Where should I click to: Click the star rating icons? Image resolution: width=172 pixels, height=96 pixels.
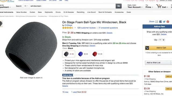(x=68, y=28)
